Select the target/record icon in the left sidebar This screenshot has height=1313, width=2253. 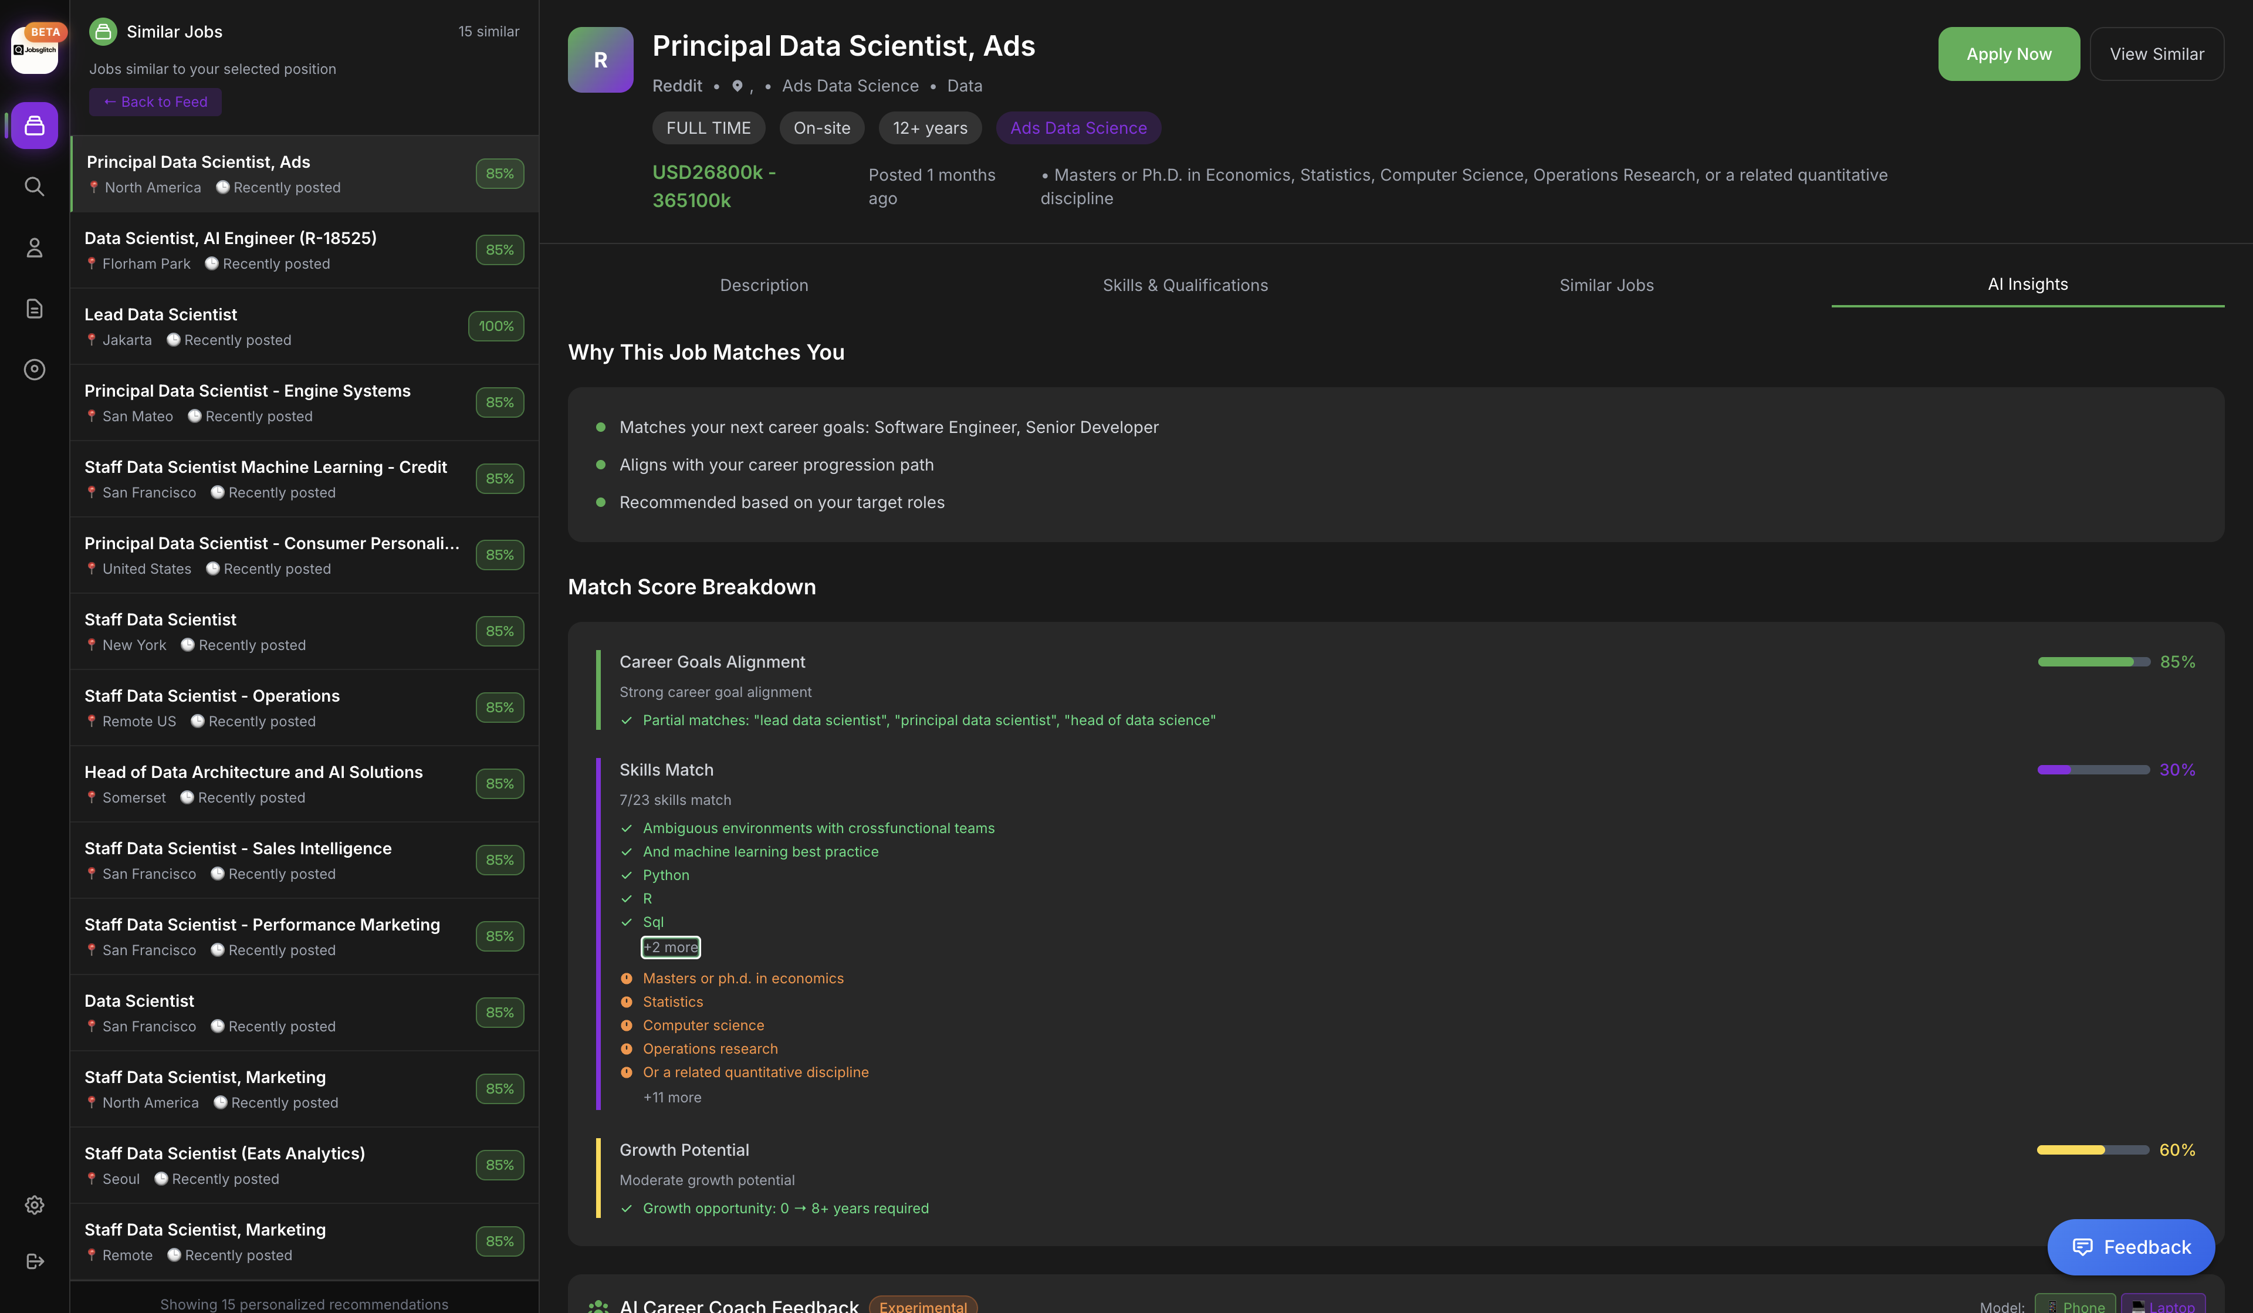[x=34, y=369]
